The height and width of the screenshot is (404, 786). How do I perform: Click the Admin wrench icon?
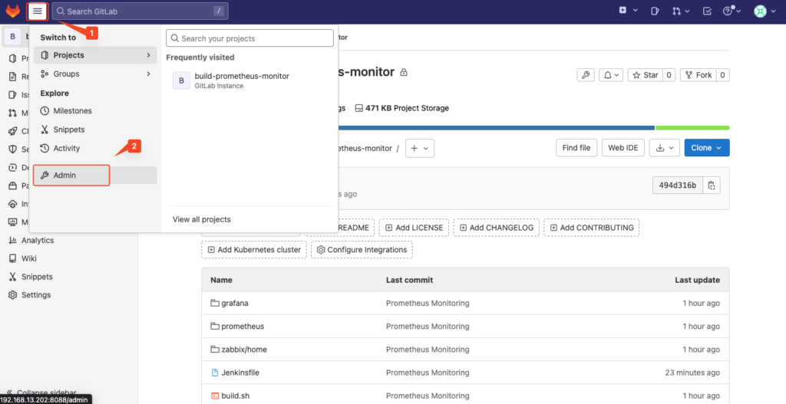44,176
